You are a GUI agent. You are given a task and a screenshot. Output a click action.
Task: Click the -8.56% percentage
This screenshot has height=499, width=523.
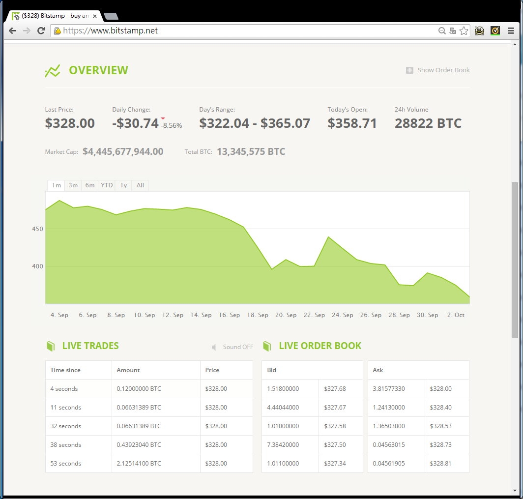point(172,125)
